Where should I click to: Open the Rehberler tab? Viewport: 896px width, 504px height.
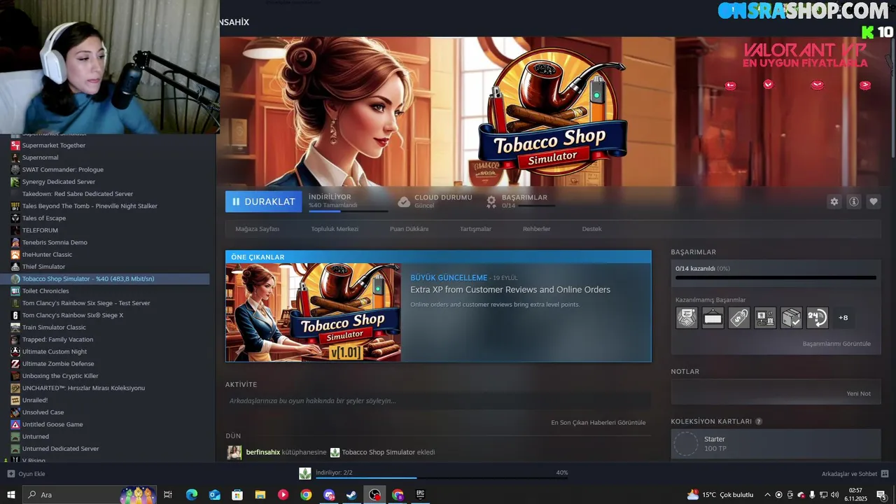536,229
